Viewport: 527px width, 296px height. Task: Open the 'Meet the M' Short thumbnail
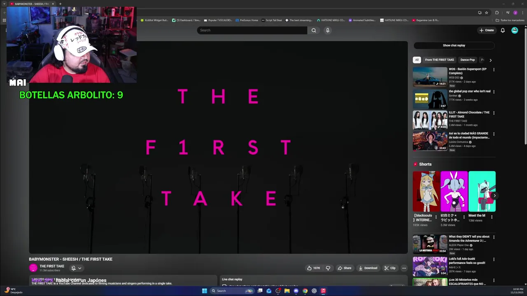tap(482, 191)
